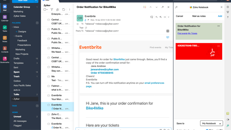
Task: Add a new folder with plus icon
Action: (x=37, y=23)
